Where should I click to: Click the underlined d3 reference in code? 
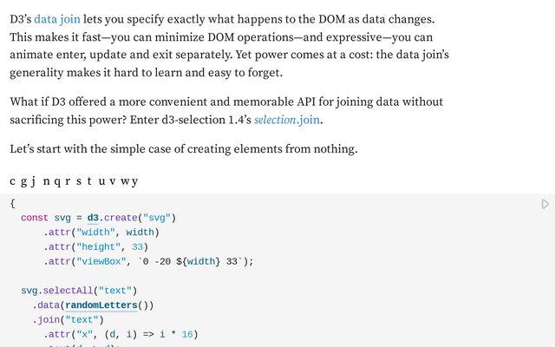click(94, 218)
